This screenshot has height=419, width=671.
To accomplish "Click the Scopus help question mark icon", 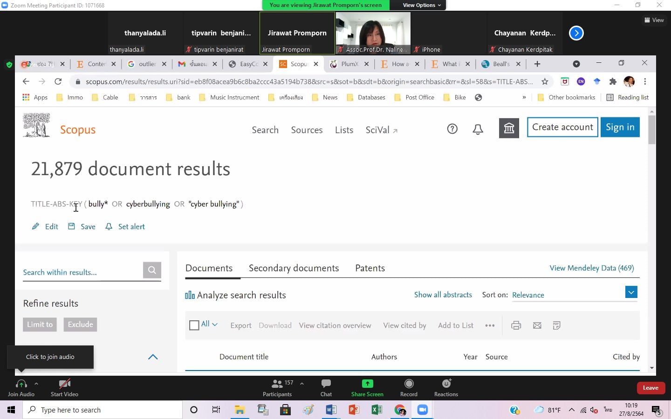I will tap(452, 129).
